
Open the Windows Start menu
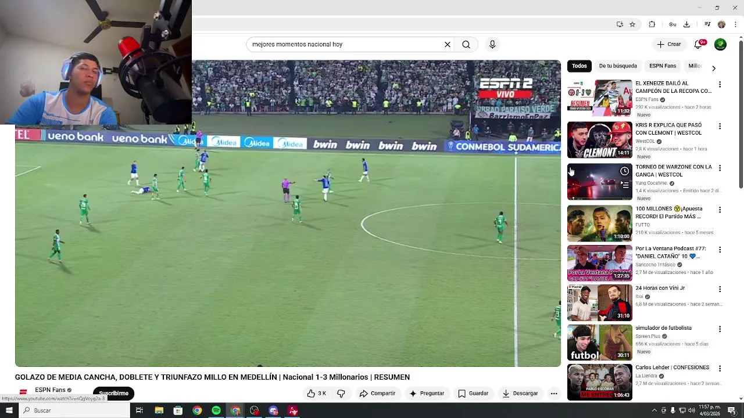click(x=9, y=410)
